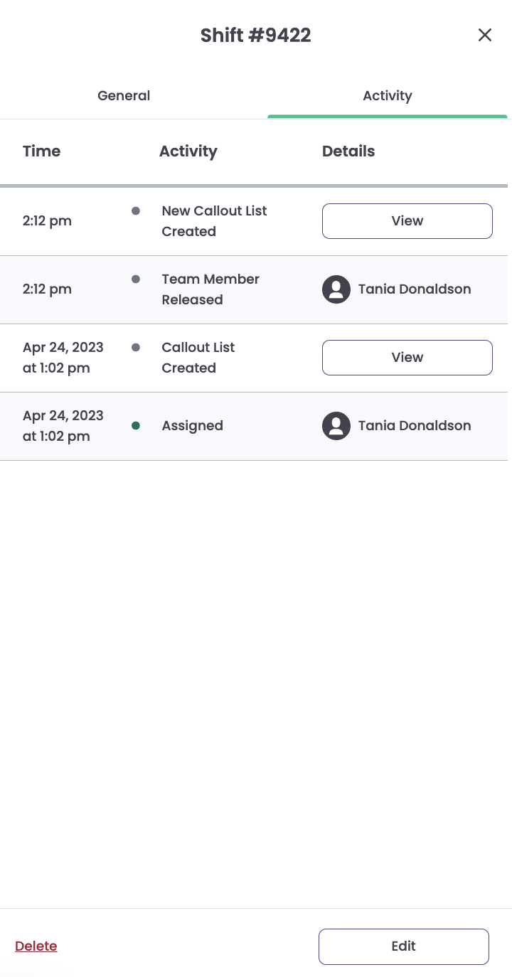Click the grey dot beside Callout List Created
This screenshot has width=512, height=977.
136,348
